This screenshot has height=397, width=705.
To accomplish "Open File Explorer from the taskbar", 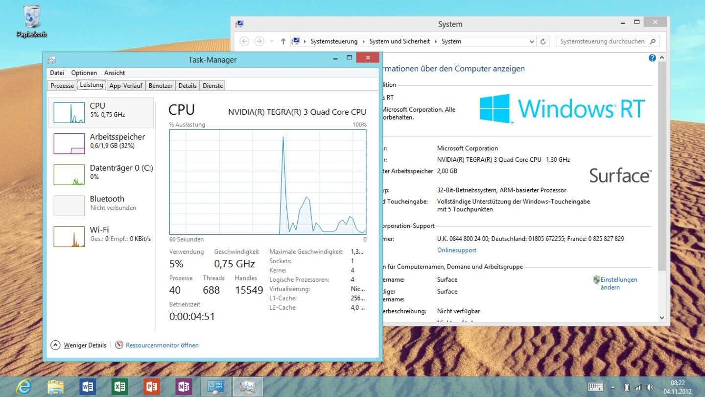I will [55, 387].
